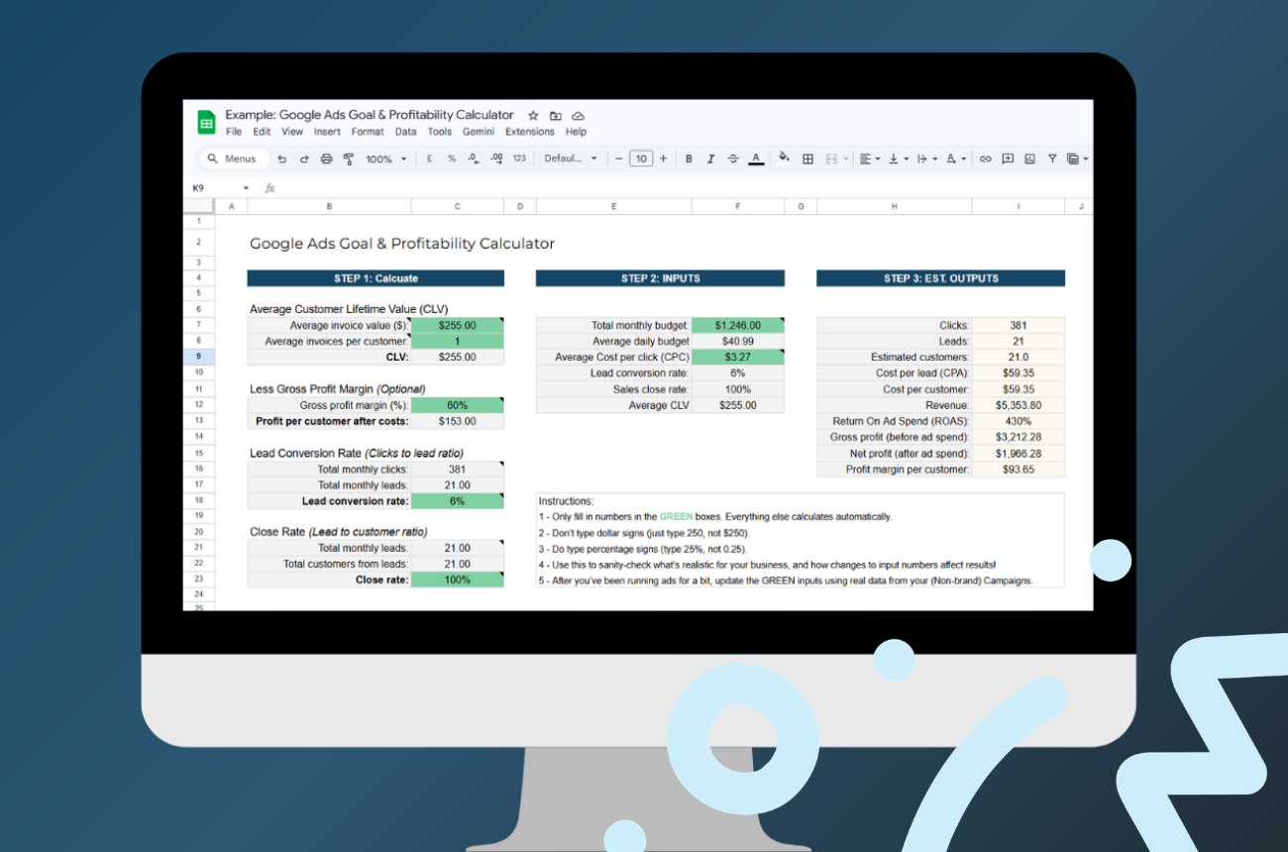Open the File menu
Screen dimensions: 1288x852
coord(234,132)
